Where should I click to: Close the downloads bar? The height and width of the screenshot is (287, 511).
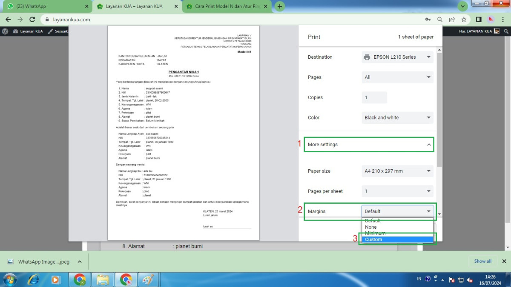coord(504,261)
